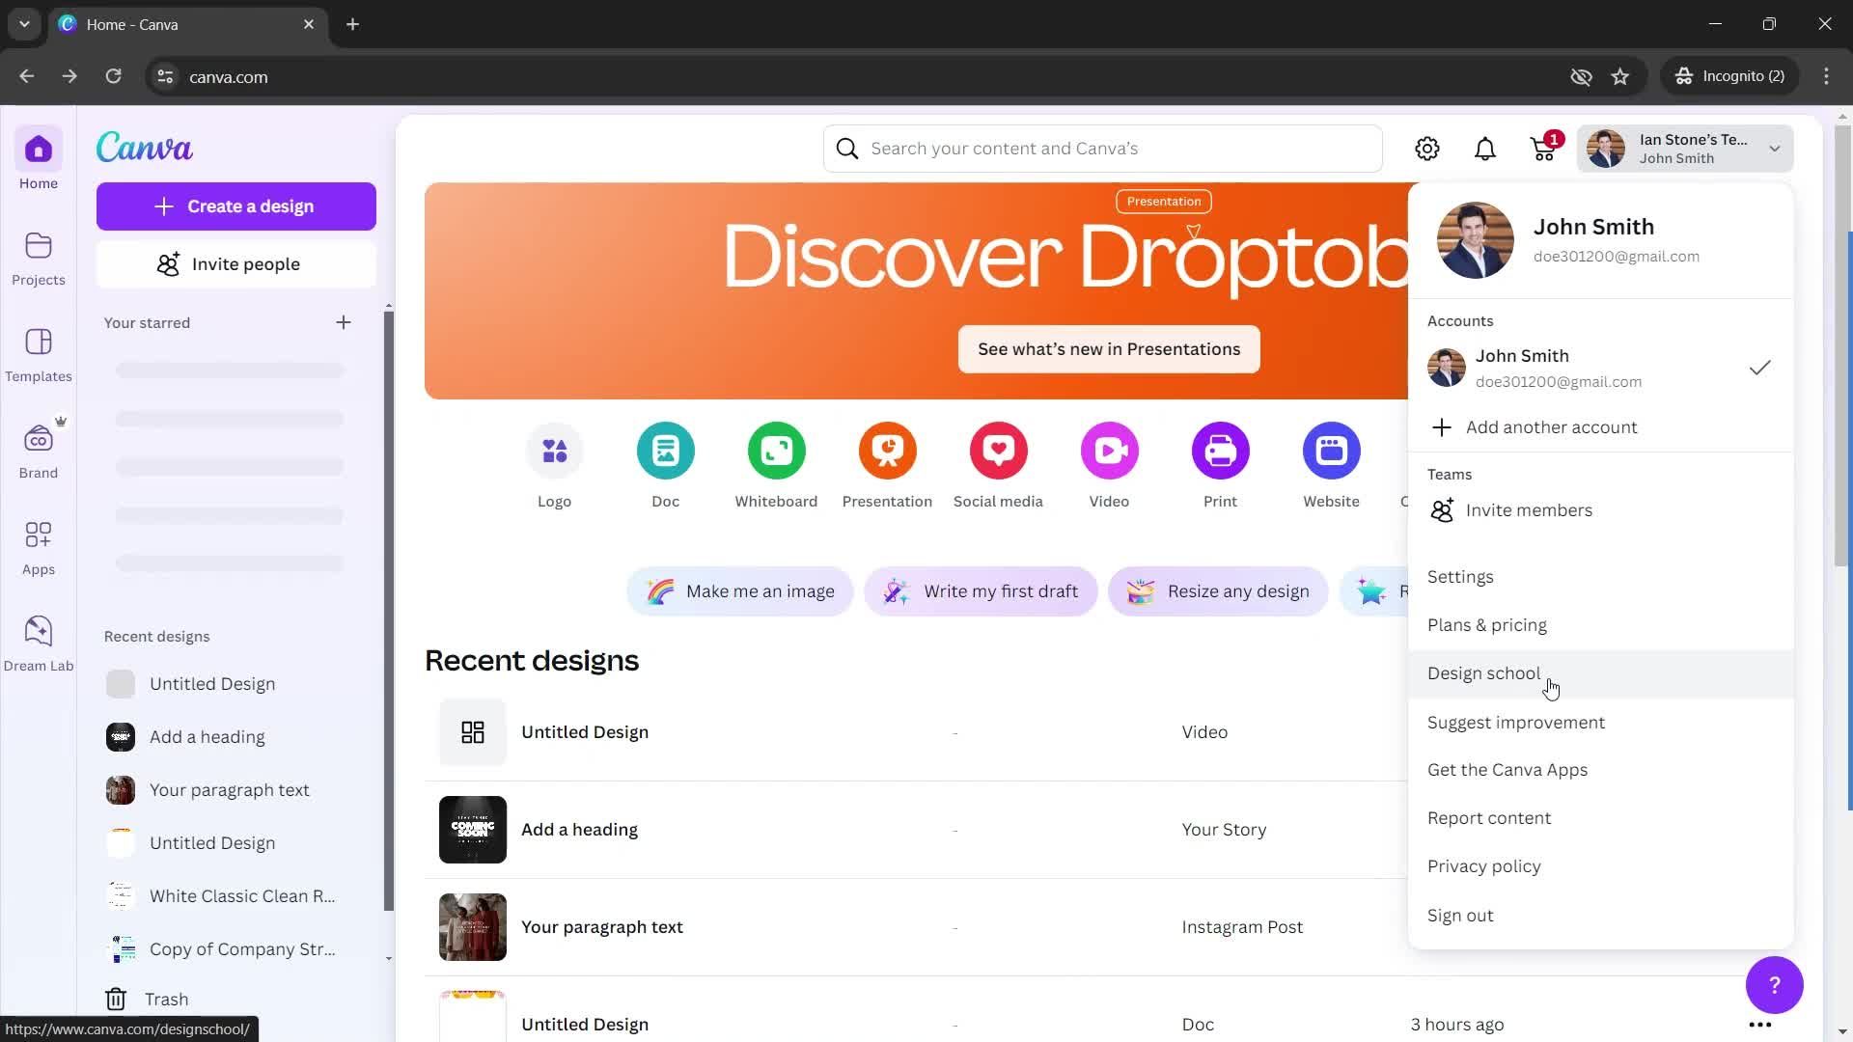The width and height of the screenshot is (1853, 1042).
Task: Click Resize any design chip
Action: coord(1218,591)
